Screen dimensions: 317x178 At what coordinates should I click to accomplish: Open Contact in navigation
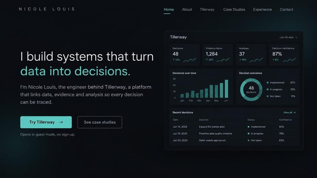[x=286, y=10]
